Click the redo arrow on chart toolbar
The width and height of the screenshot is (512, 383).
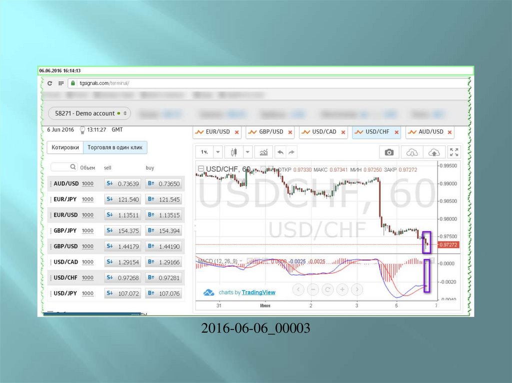[x=291, y=152]
